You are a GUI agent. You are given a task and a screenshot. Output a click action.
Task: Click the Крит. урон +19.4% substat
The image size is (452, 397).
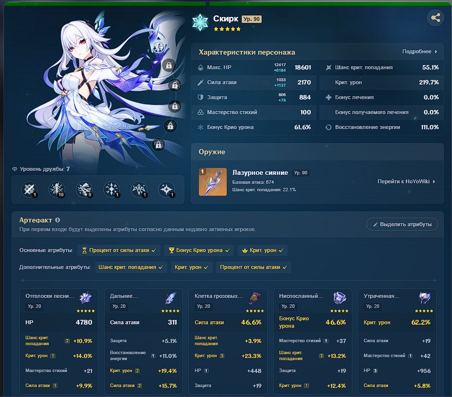143,371
